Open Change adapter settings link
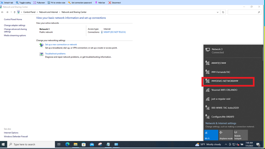 click(x=15, y=25)
